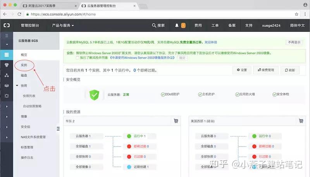
Task: Click the storage disk icon in dark sidebar
Action: click(x=7, y=85)
